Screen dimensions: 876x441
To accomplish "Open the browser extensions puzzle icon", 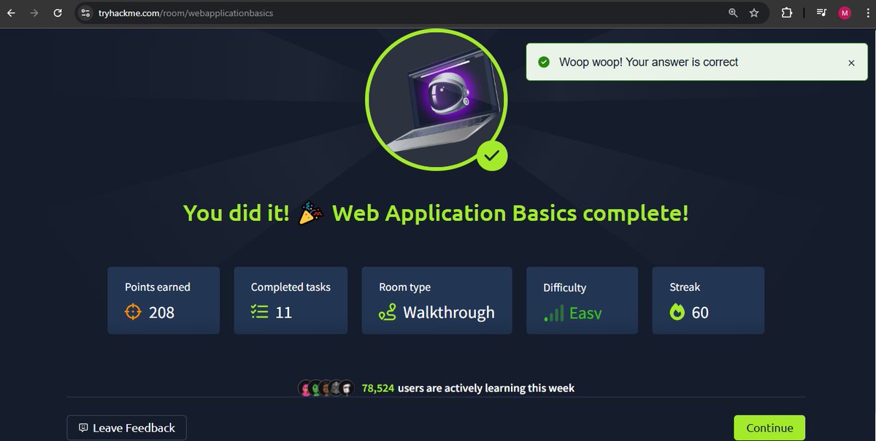I will [x=787, y=13].
